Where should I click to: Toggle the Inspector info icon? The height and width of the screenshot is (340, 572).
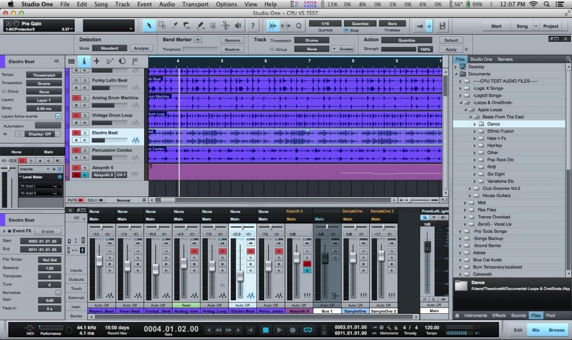tap(84, 61)
